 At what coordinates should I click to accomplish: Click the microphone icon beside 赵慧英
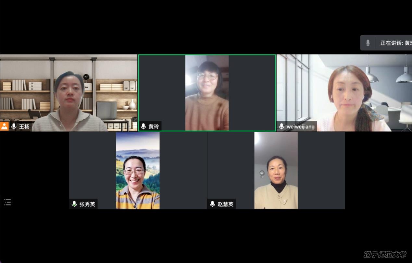click(212, 204)
